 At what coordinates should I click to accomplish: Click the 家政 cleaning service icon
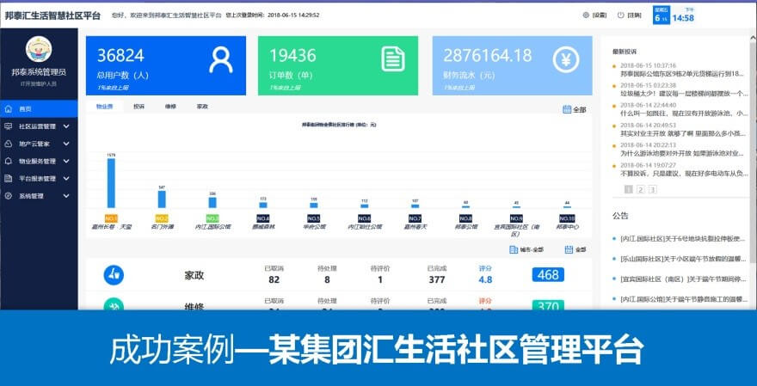113,275
